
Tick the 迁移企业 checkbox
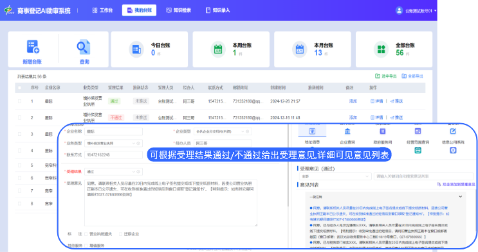pyautogui.click(x=121, y=234)
